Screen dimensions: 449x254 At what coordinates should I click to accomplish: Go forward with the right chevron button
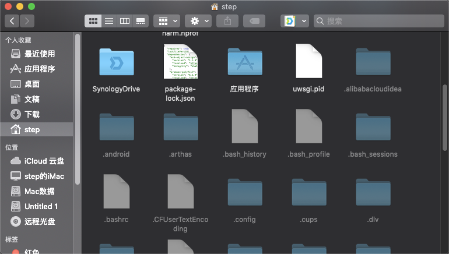pyautogui.click(x=27, y=21)
